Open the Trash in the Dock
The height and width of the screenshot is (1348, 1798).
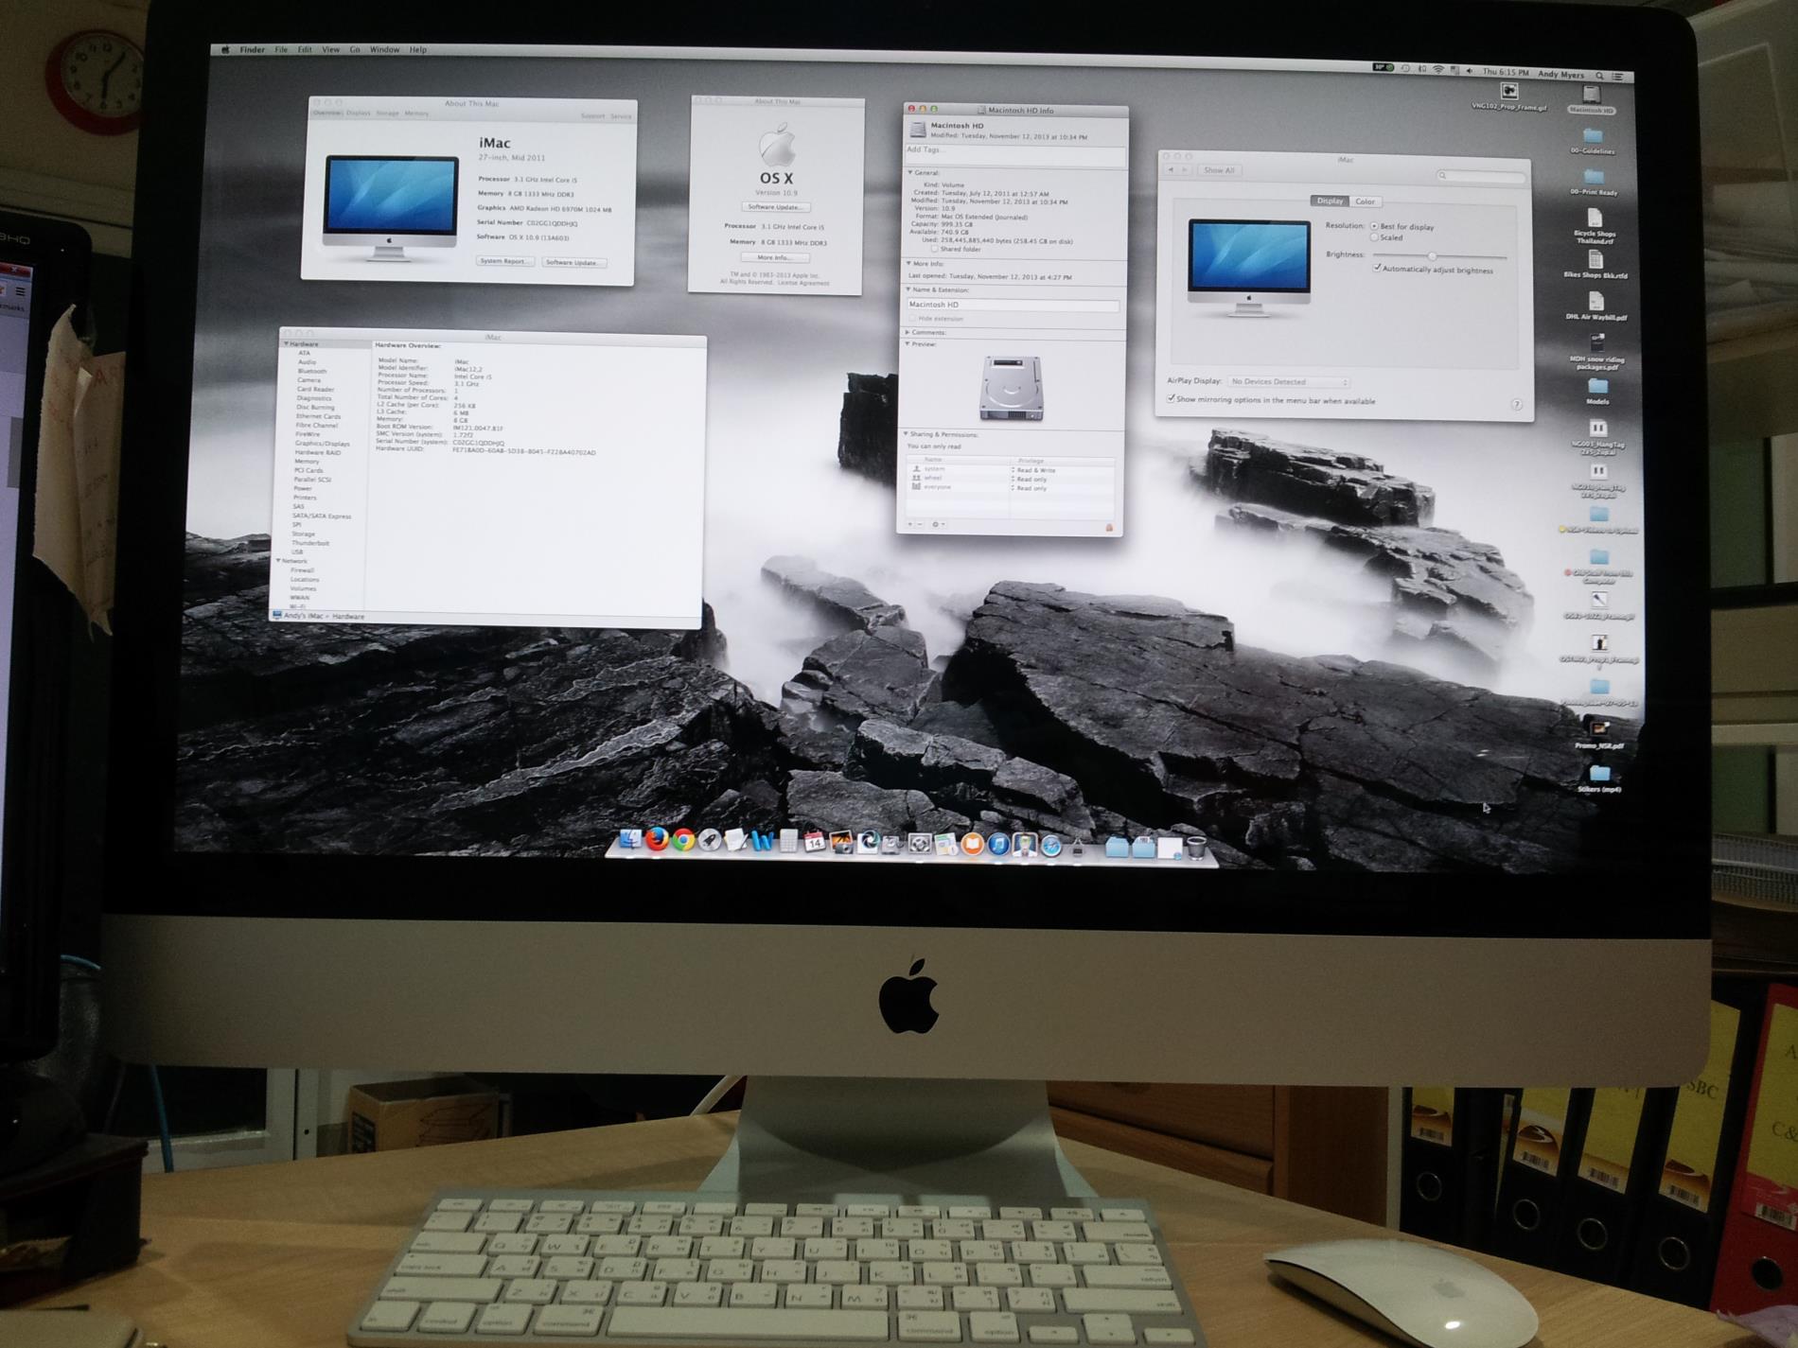click(1196, 848)
